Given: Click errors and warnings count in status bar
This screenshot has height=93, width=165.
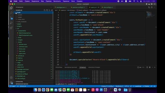Looking at the screenshot, I should tap(23, 86).
